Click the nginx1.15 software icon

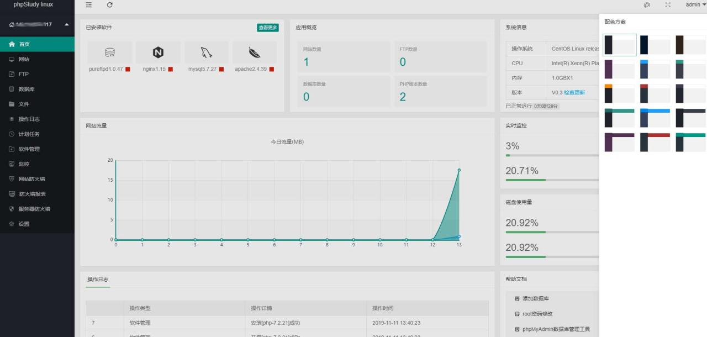158,52
